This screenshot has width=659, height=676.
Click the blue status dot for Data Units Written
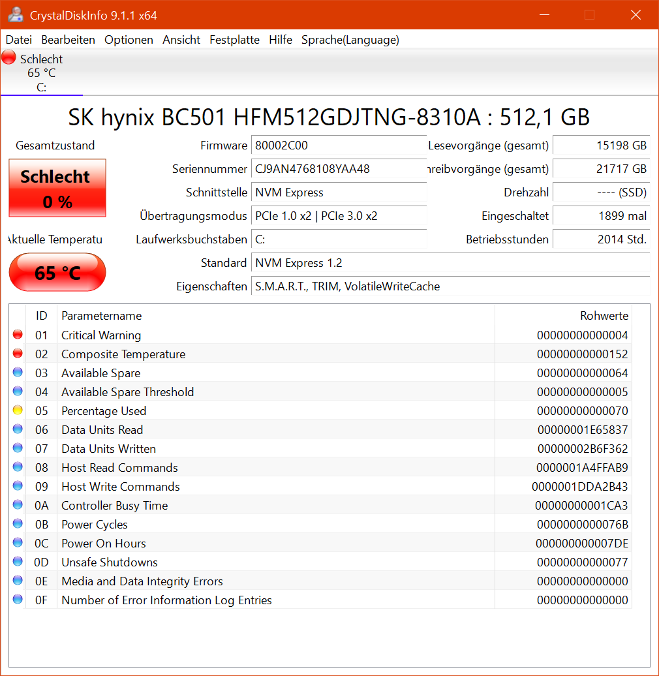tap(18, 448)
